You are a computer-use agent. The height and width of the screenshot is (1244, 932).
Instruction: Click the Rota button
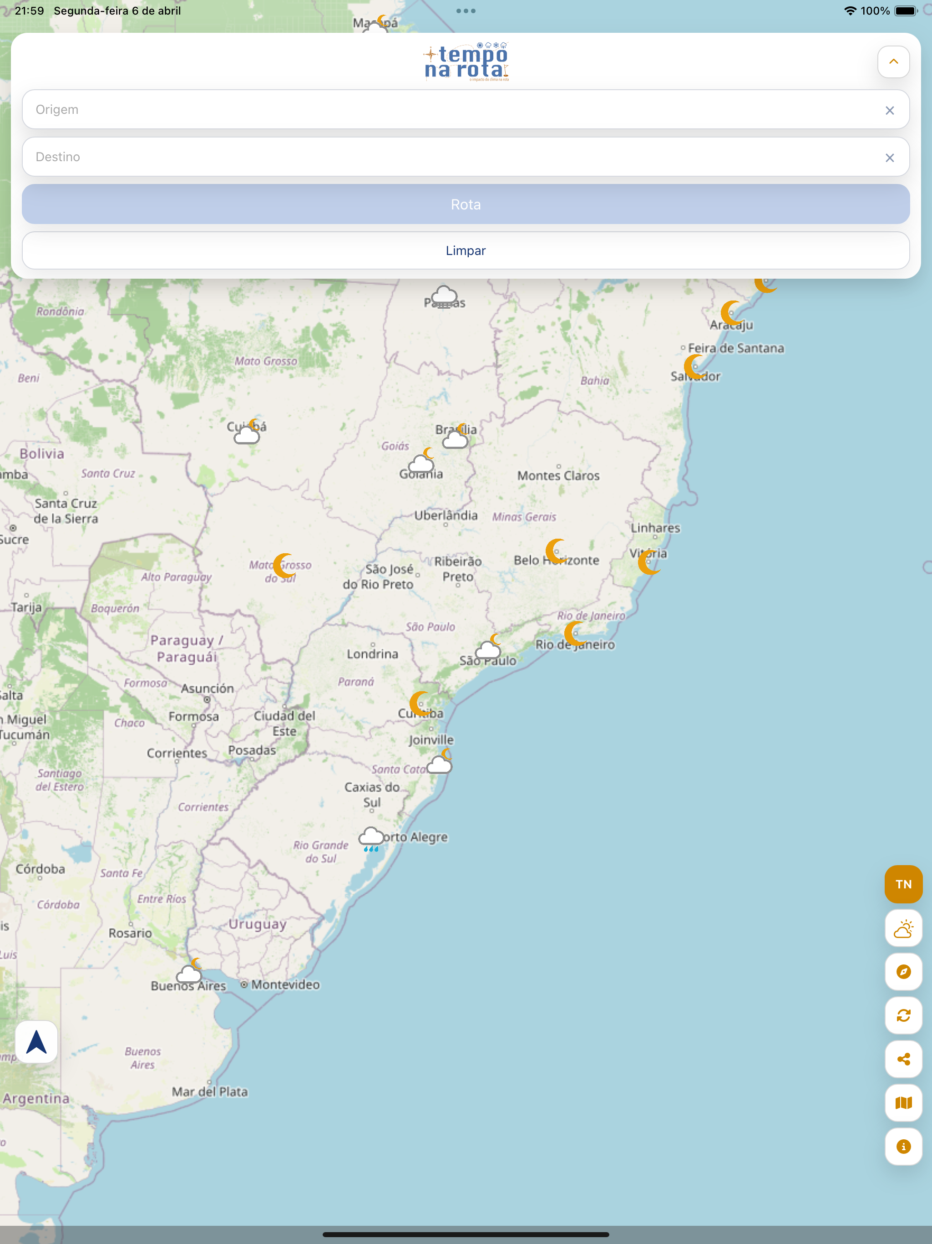466,204
